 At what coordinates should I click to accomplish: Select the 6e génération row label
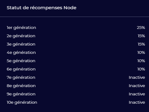[21, 69]
